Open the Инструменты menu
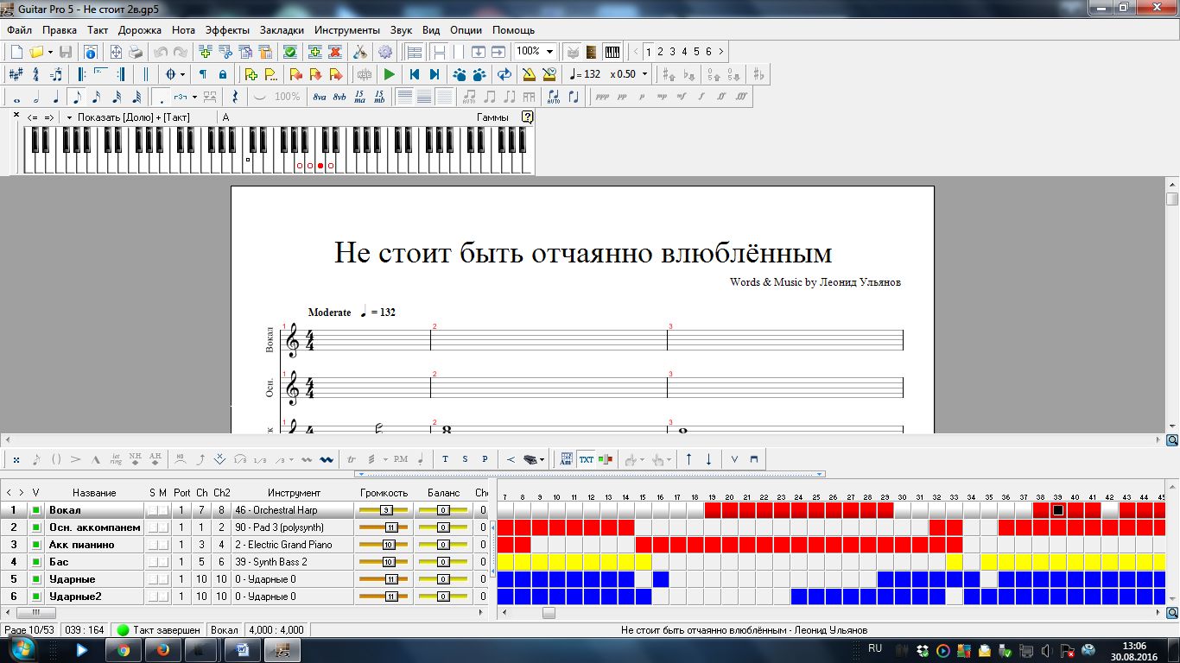This screenshot has width=1180, height=663. click(346, 29)
